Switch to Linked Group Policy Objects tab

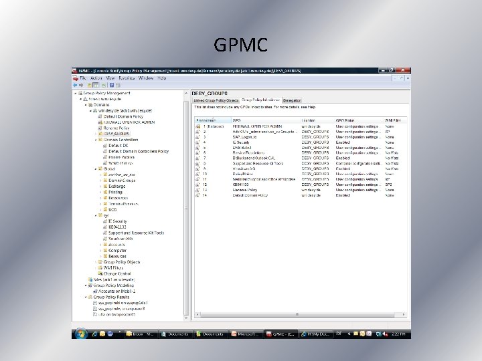point(216,100)
